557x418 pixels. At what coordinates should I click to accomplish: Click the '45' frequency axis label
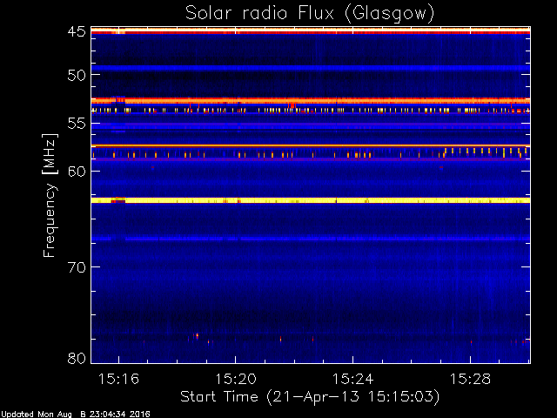(77, 32)
